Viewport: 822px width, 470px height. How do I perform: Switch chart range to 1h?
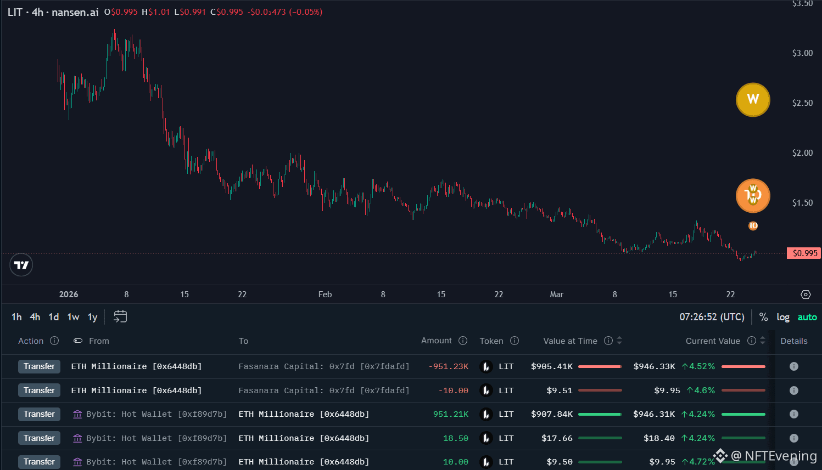pyautogui.click(x=16, y=317)
